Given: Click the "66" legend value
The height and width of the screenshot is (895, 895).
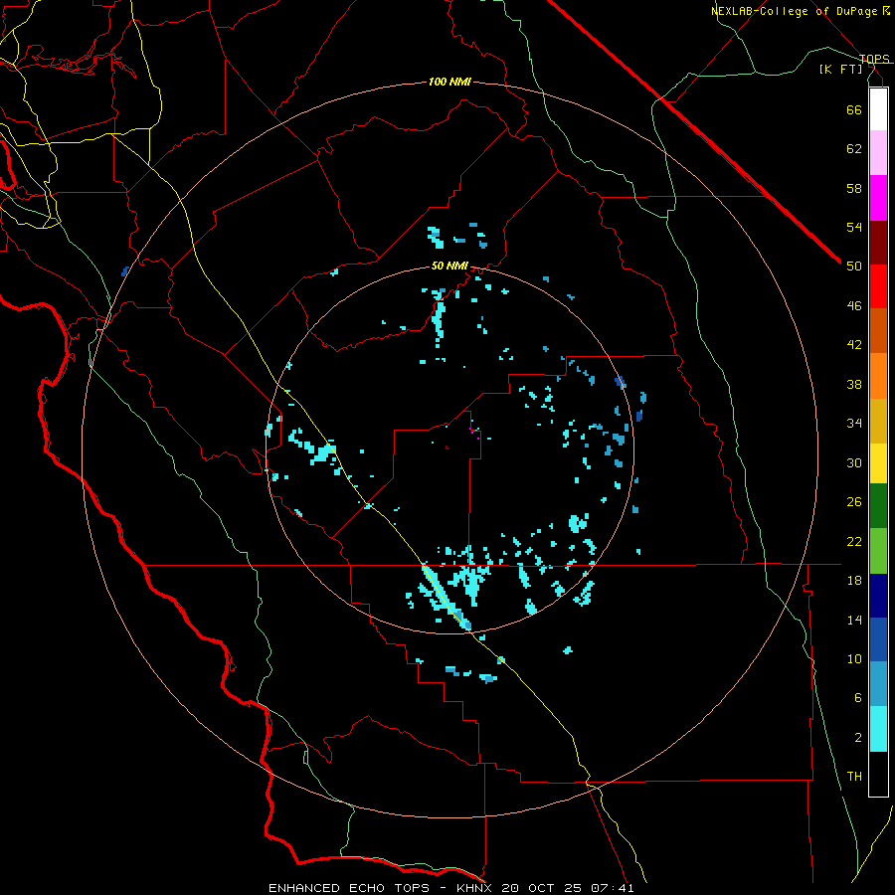Looking at the screenshot, I should click(x=854, y=109).
